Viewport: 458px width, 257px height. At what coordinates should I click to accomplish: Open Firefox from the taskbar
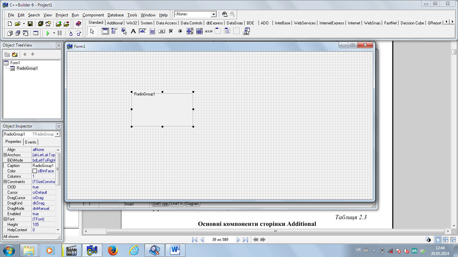pyautogui.click(x=113, y=250)
